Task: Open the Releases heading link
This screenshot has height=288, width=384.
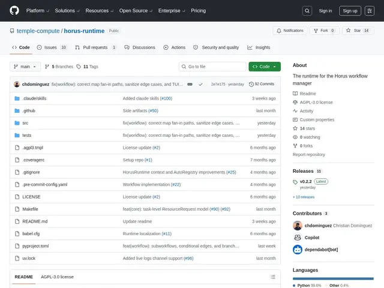Action: pos(307,171)
